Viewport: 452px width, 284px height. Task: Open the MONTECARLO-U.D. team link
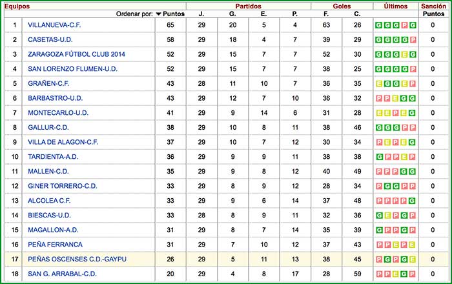tap(58, 113)
